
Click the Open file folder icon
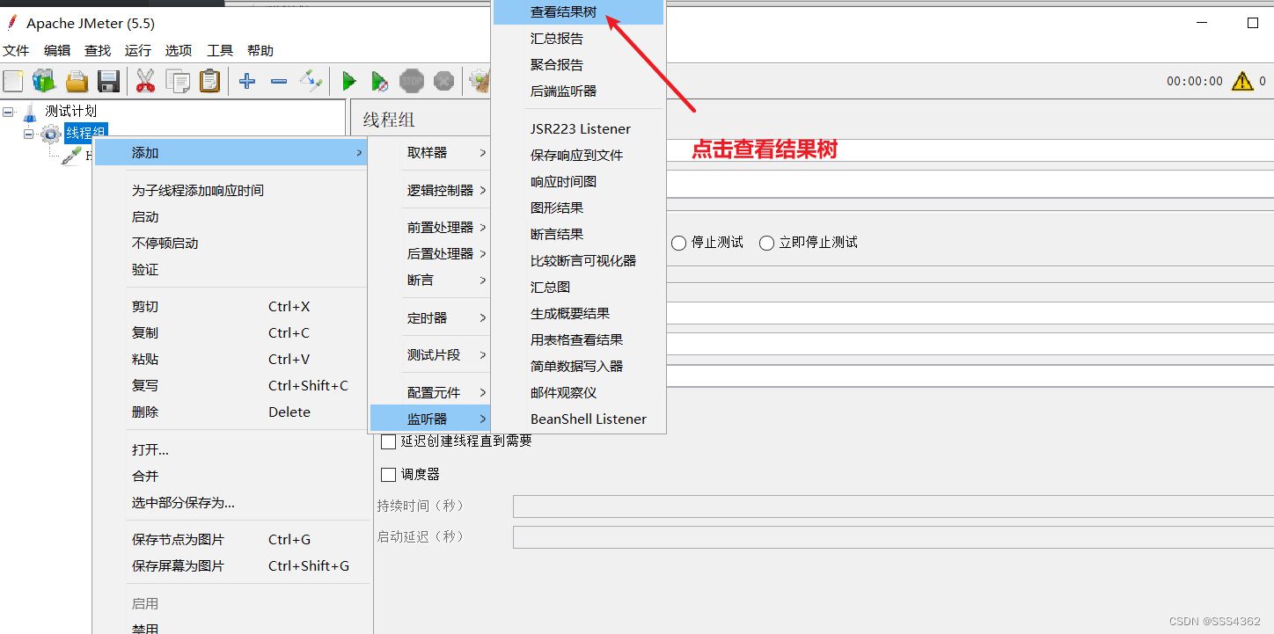pyautogui.click(x=77, y=82)
